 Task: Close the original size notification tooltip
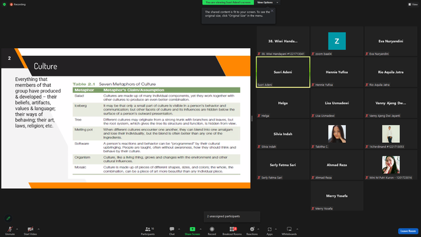click(272, 11)
